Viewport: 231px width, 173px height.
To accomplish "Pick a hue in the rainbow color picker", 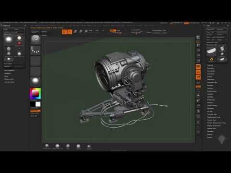I will click(x=36, y=94).
